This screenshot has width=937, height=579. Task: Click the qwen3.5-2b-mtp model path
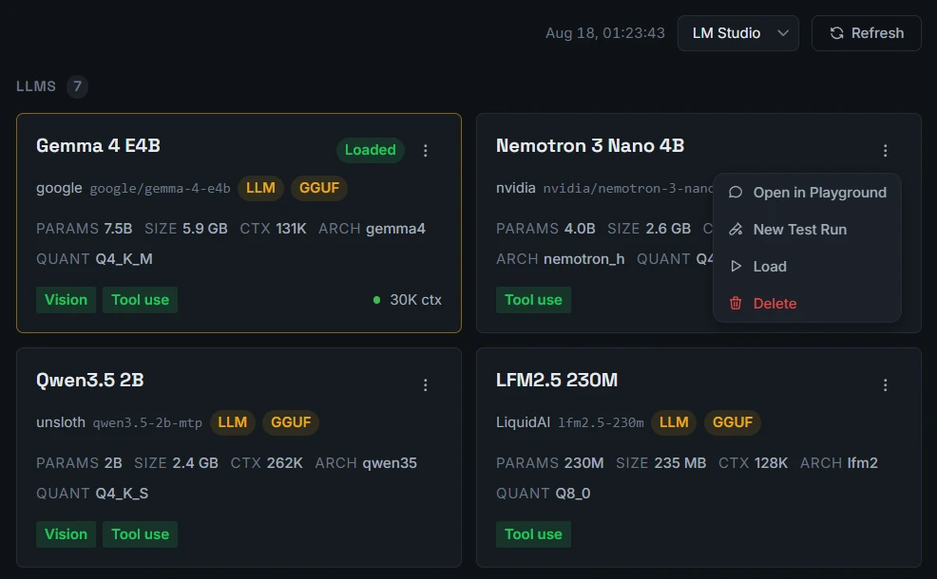click(x=147, y=423)
